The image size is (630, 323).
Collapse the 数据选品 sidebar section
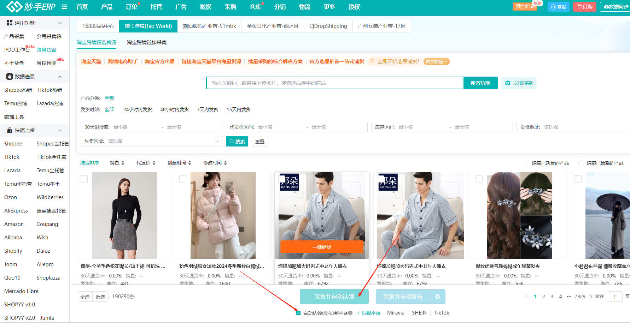point(60,77)
